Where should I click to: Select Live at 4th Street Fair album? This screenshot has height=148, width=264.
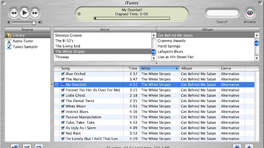[x=206, y=57]
